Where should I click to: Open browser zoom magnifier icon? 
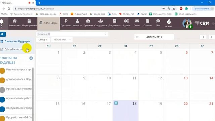(x=169, y=9)
